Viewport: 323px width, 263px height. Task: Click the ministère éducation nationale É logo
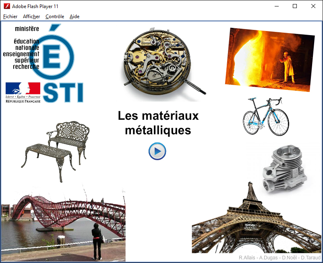[x=39, y=52]
